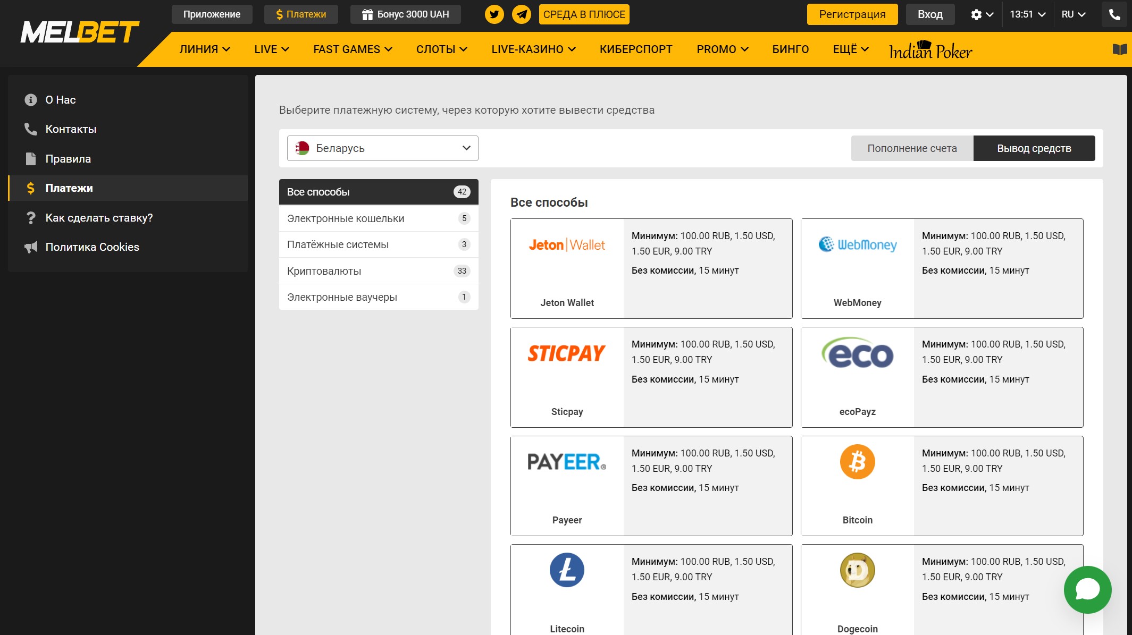Click Бонус 3000 UAH button
This screenshot has height=635, width=1132.
click(406, 14)
